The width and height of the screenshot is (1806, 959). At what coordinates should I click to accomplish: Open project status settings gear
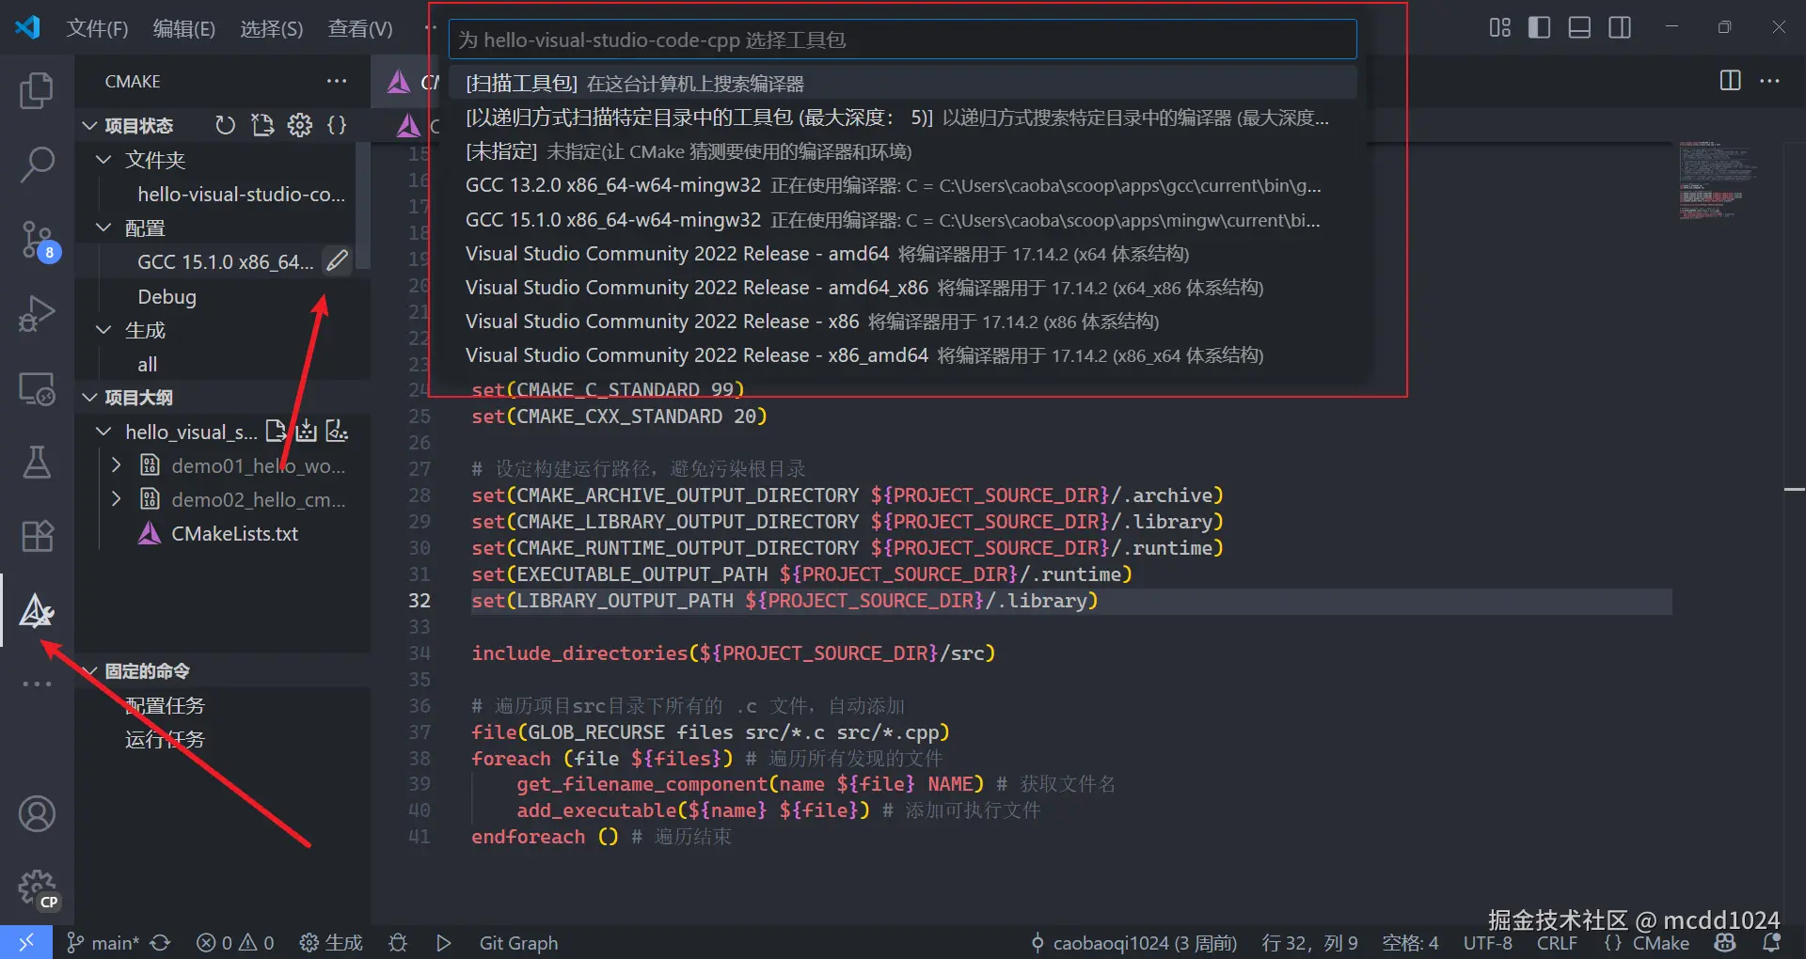(300, 125)
